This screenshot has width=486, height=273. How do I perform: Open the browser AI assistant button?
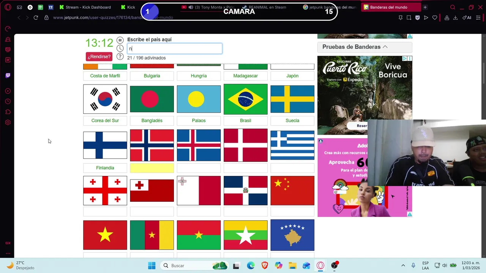click(x=467, y=17)
